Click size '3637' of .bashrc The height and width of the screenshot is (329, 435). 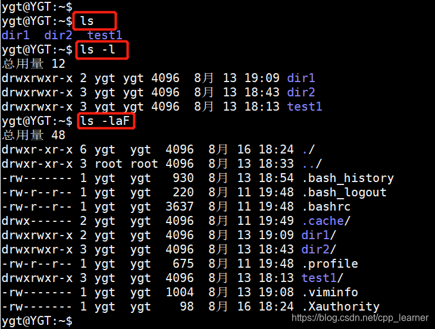[x=180, y=206]
